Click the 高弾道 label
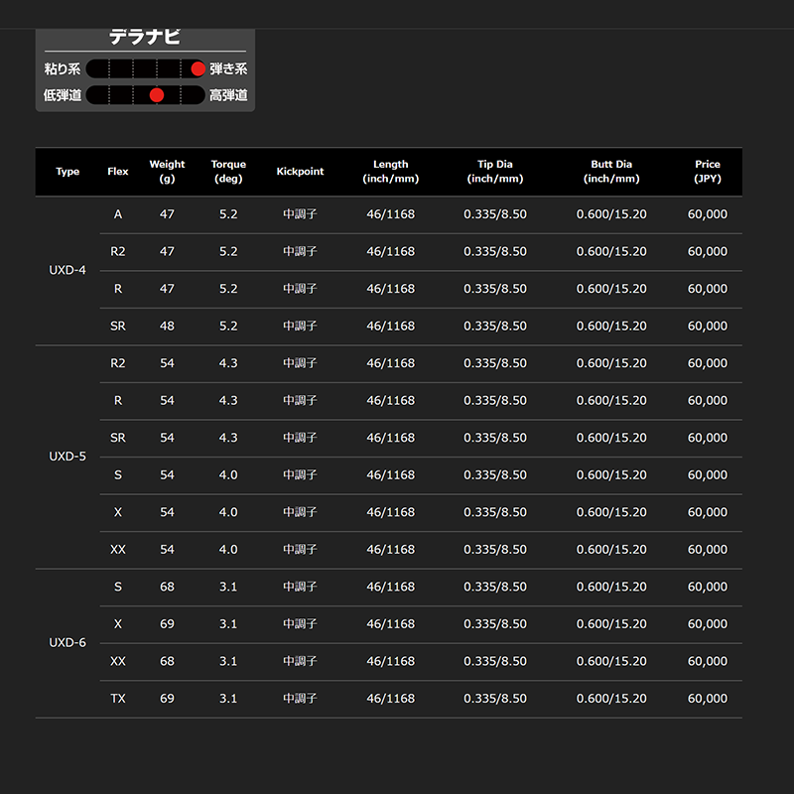Screen dimensions: 794x794 click(228, 95)
